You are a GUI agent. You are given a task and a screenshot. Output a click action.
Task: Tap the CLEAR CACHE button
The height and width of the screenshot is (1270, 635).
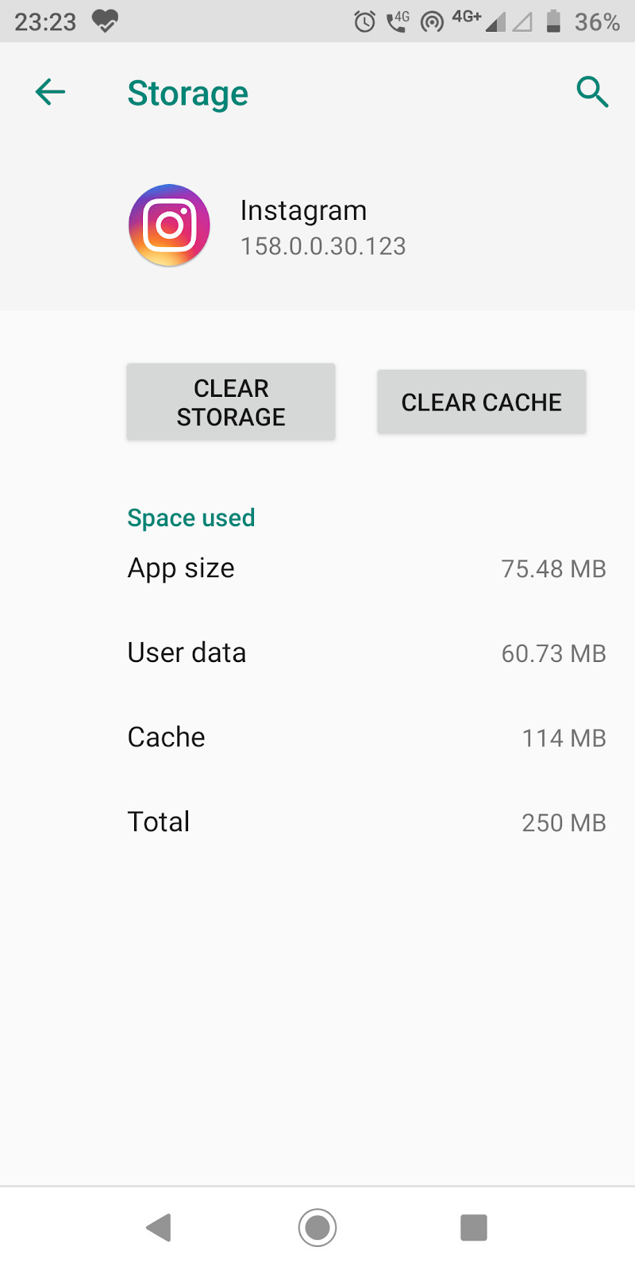pos(482,402)
